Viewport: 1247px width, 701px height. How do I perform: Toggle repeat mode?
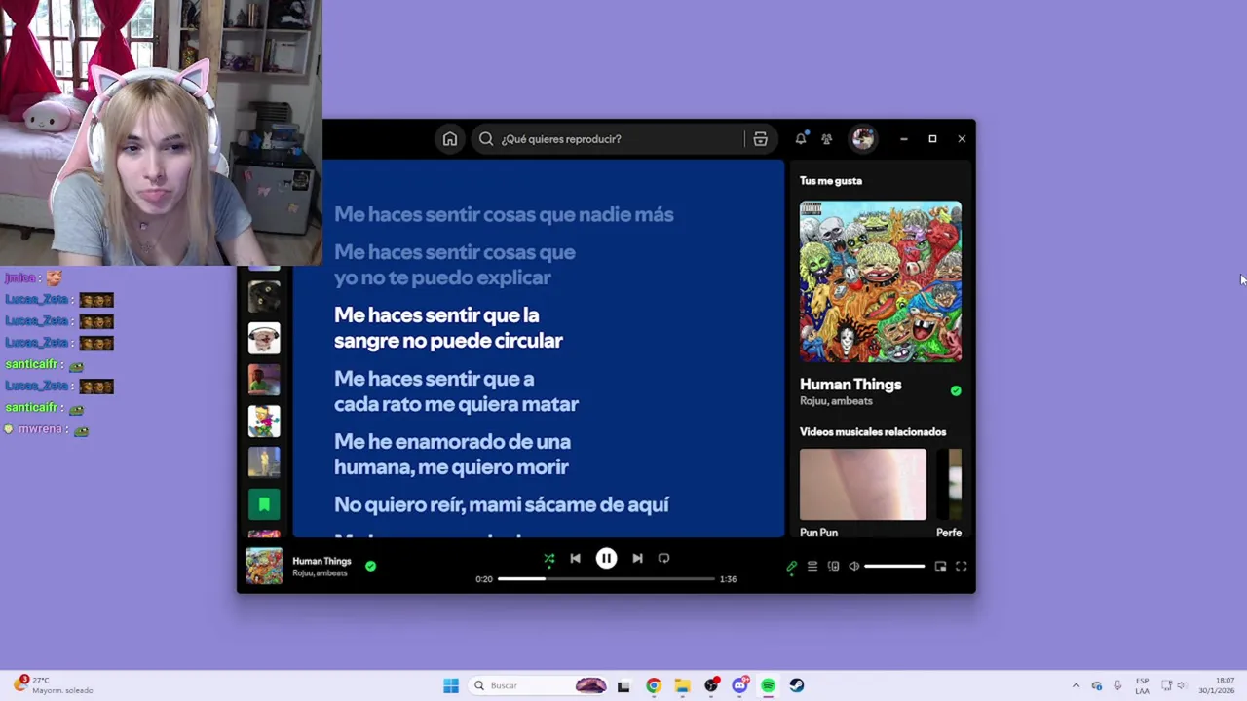[663, 559]
